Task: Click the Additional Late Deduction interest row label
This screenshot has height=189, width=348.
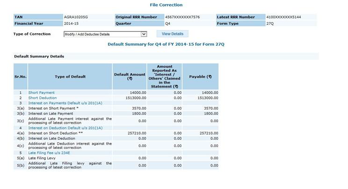Action: tap(70, 146)
